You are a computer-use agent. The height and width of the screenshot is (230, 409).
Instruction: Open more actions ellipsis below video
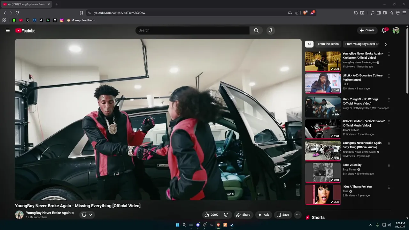click(x=298, y=215)
